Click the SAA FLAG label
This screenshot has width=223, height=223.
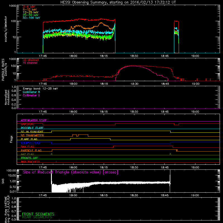[27, 147]
